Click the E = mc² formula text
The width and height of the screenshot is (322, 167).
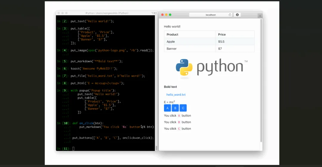click(x=169, y=102)
